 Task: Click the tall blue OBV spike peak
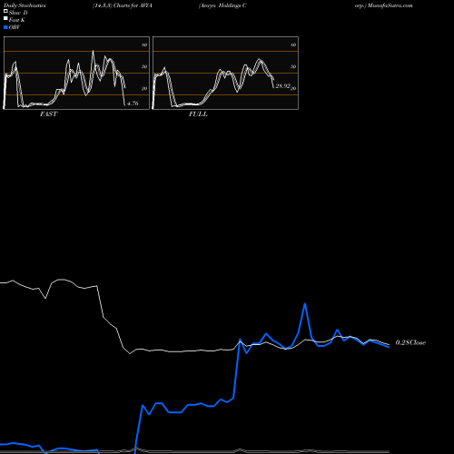tap(305, 303)
